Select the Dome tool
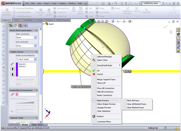 pos(100,16)
